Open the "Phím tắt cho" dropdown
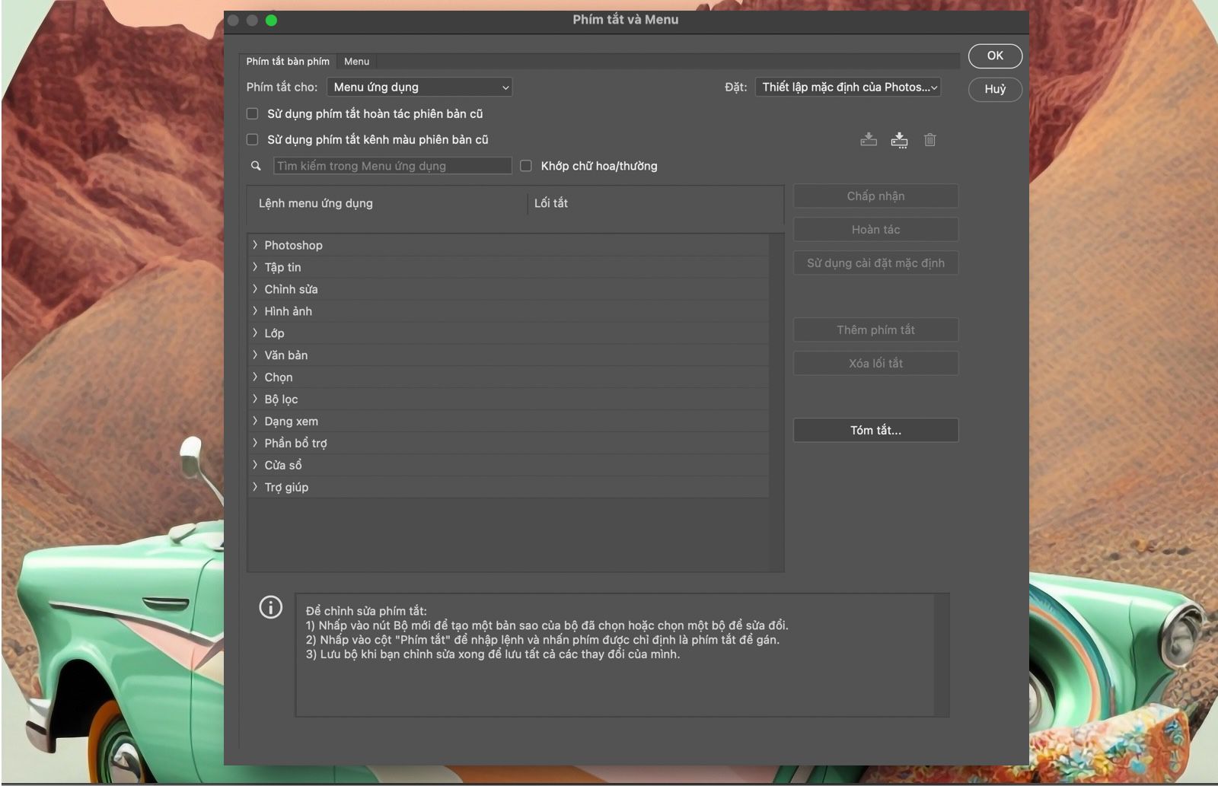1218x786 pixels. (x=419, y=87)
